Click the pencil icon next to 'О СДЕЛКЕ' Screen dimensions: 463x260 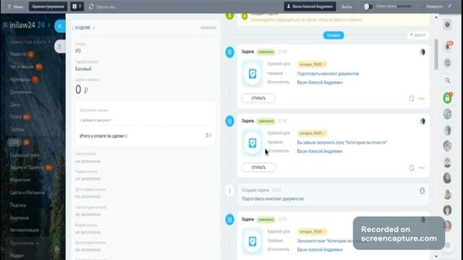tap(94, 28)
